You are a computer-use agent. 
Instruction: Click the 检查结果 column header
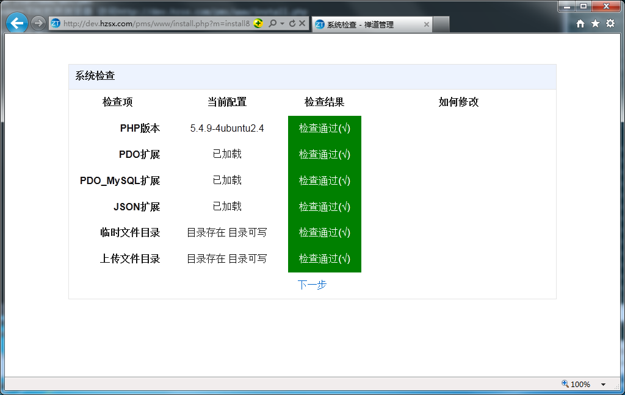tap(324, 102)
